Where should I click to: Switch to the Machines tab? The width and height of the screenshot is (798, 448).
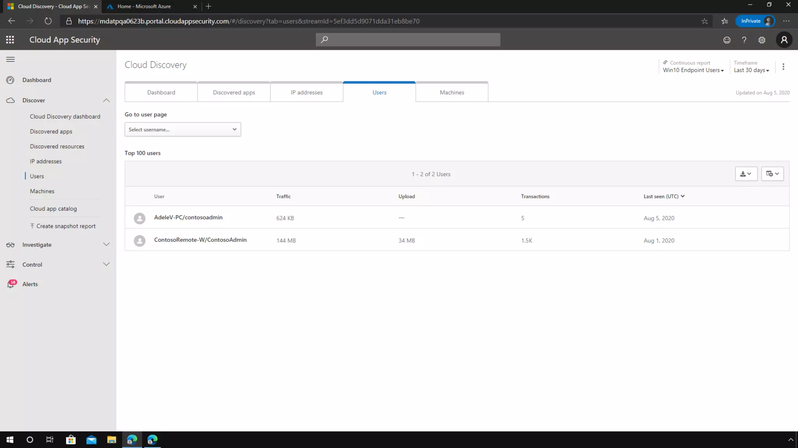point(452,93)
